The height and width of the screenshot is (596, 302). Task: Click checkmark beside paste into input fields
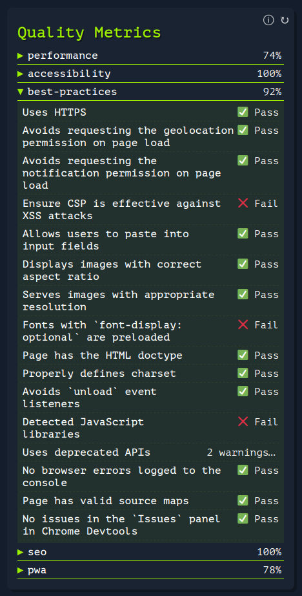click(x=243, y=234)
